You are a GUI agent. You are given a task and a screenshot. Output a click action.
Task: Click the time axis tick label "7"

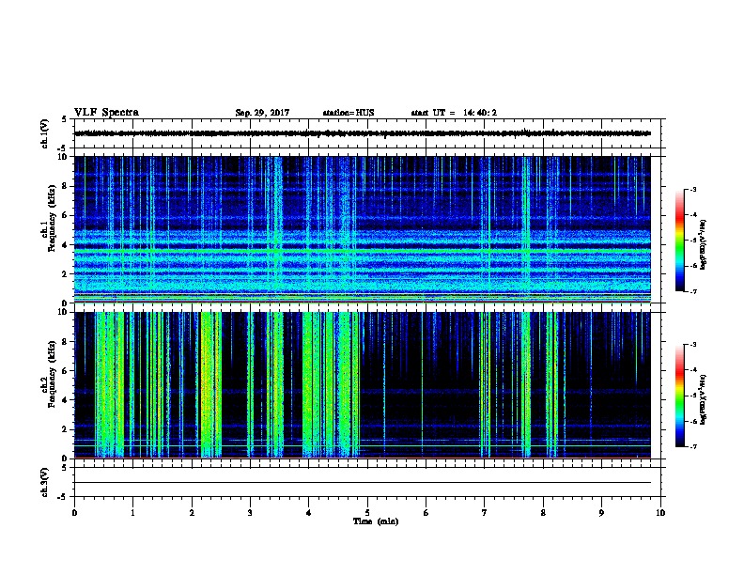click(x=485, y=513)
